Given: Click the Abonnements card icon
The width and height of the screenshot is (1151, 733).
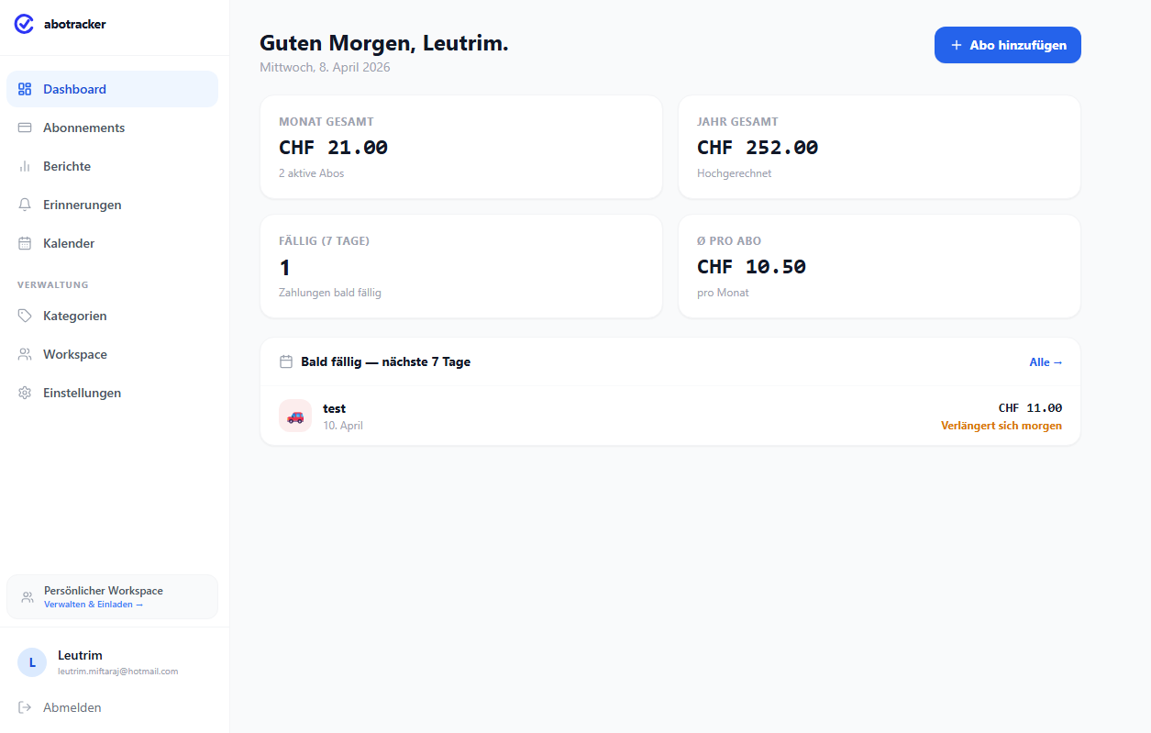Looking at the screenshot, I should coord(25,128).
